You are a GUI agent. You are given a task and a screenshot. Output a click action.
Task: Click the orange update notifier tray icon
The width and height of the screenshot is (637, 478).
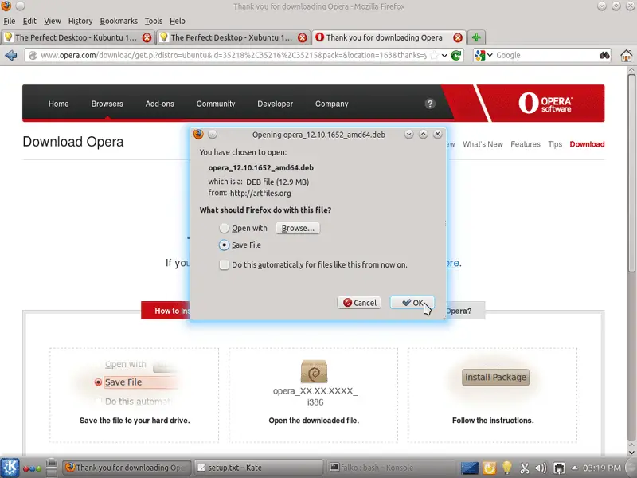pyautogui.click(x=489, y=468)
